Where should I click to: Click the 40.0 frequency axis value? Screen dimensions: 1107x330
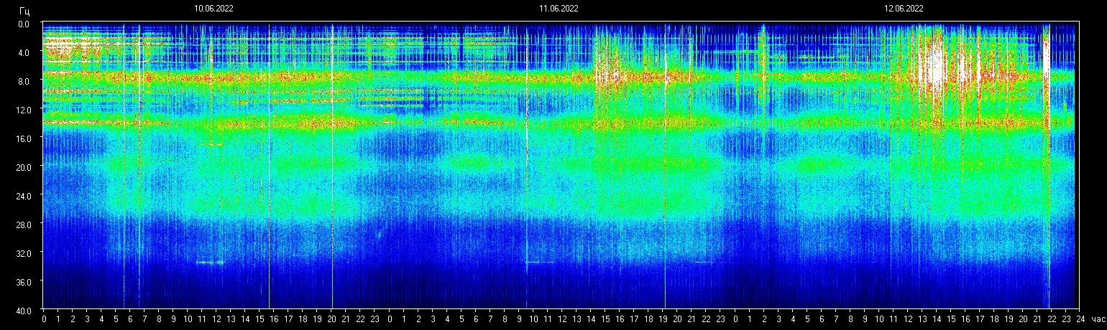[22, 311]
